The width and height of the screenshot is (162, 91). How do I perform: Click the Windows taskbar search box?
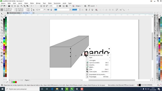click(x=22, y=89)
